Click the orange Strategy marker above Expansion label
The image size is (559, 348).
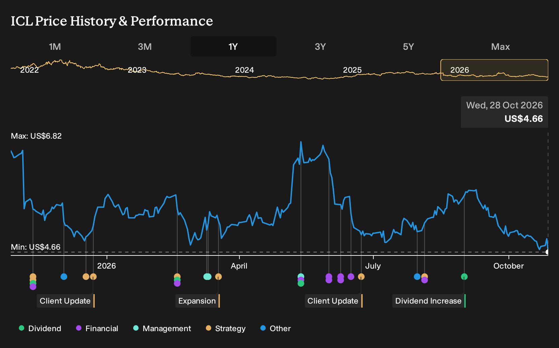[x=219, y=277]
